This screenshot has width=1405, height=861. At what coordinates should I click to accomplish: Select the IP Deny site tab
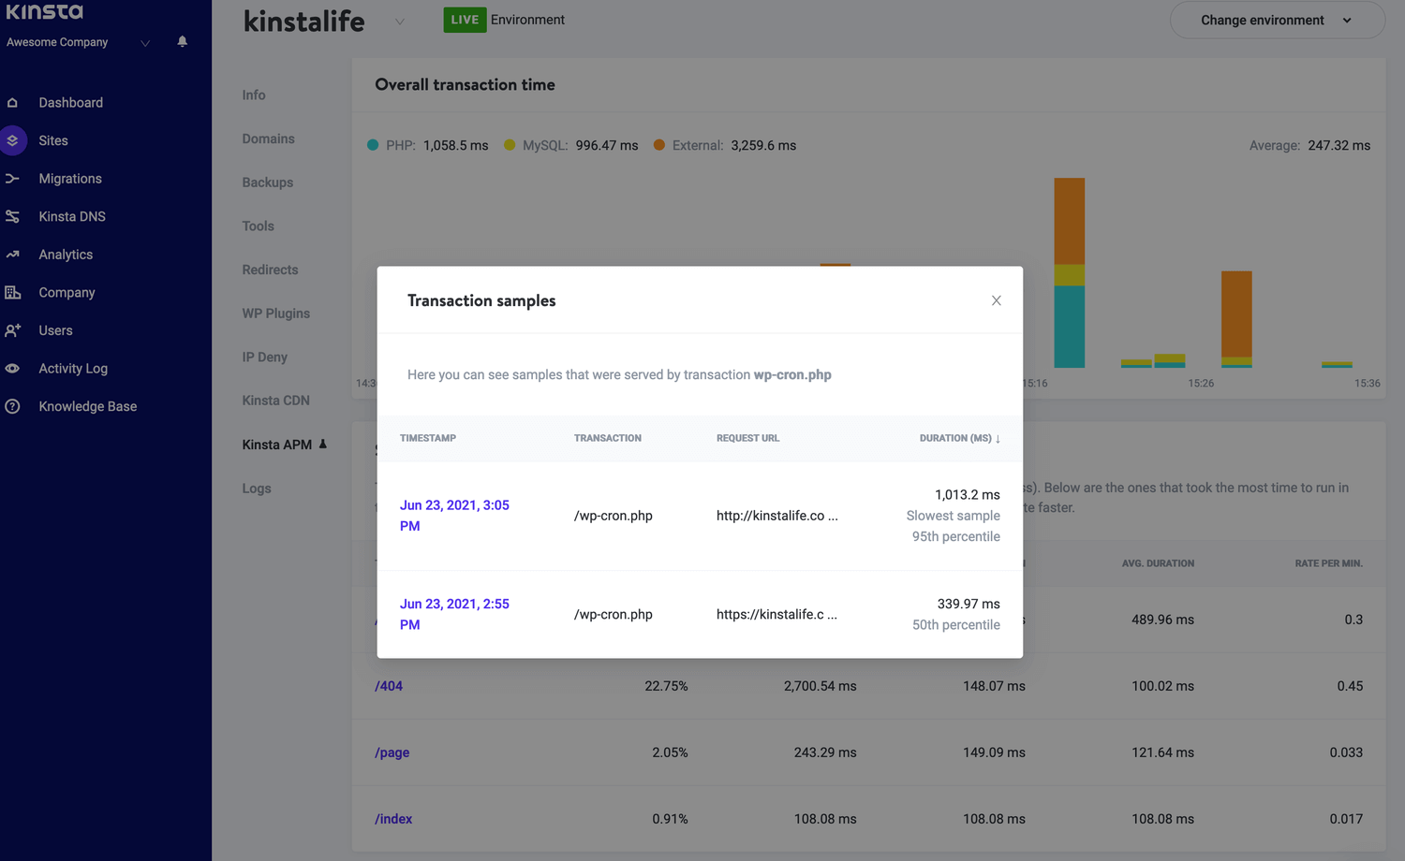(265, 357)
